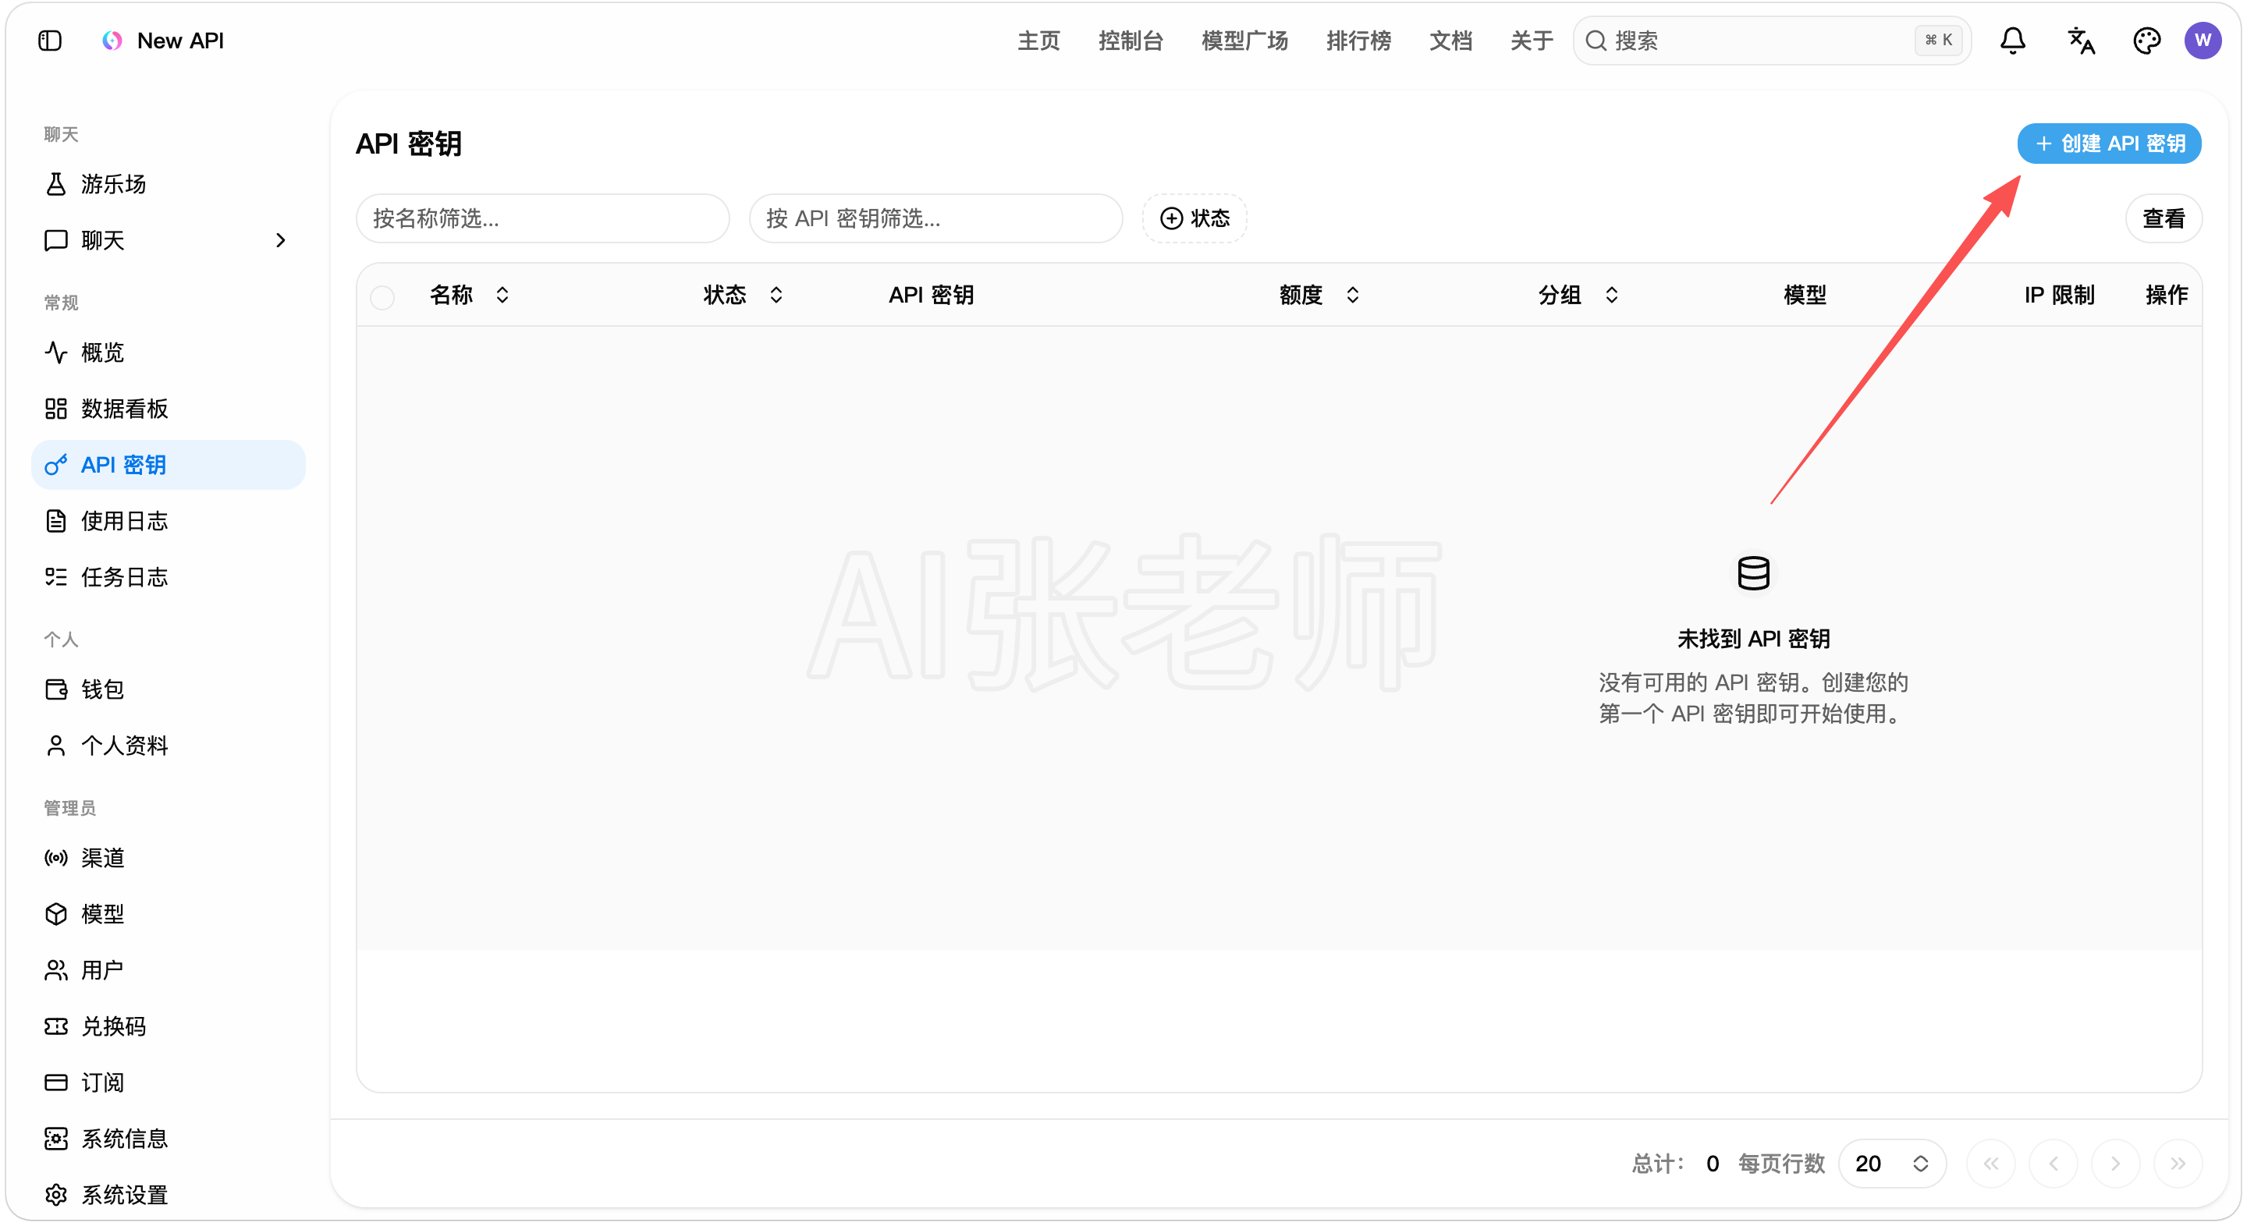
Task: Open the notifications bell
Action: click(2012, 40)
